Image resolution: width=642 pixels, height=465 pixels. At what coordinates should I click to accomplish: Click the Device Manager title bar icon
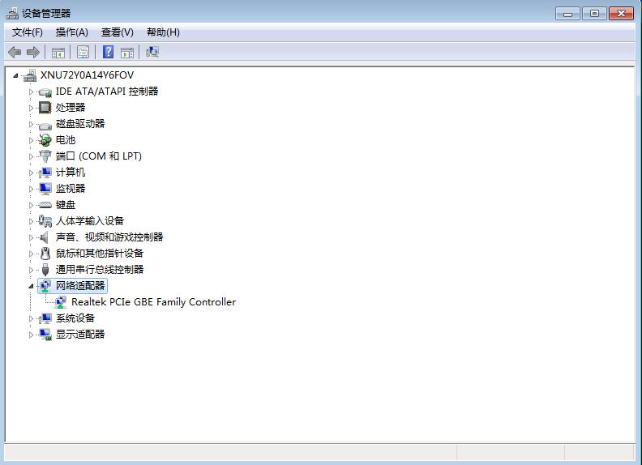tap(12, 13)
